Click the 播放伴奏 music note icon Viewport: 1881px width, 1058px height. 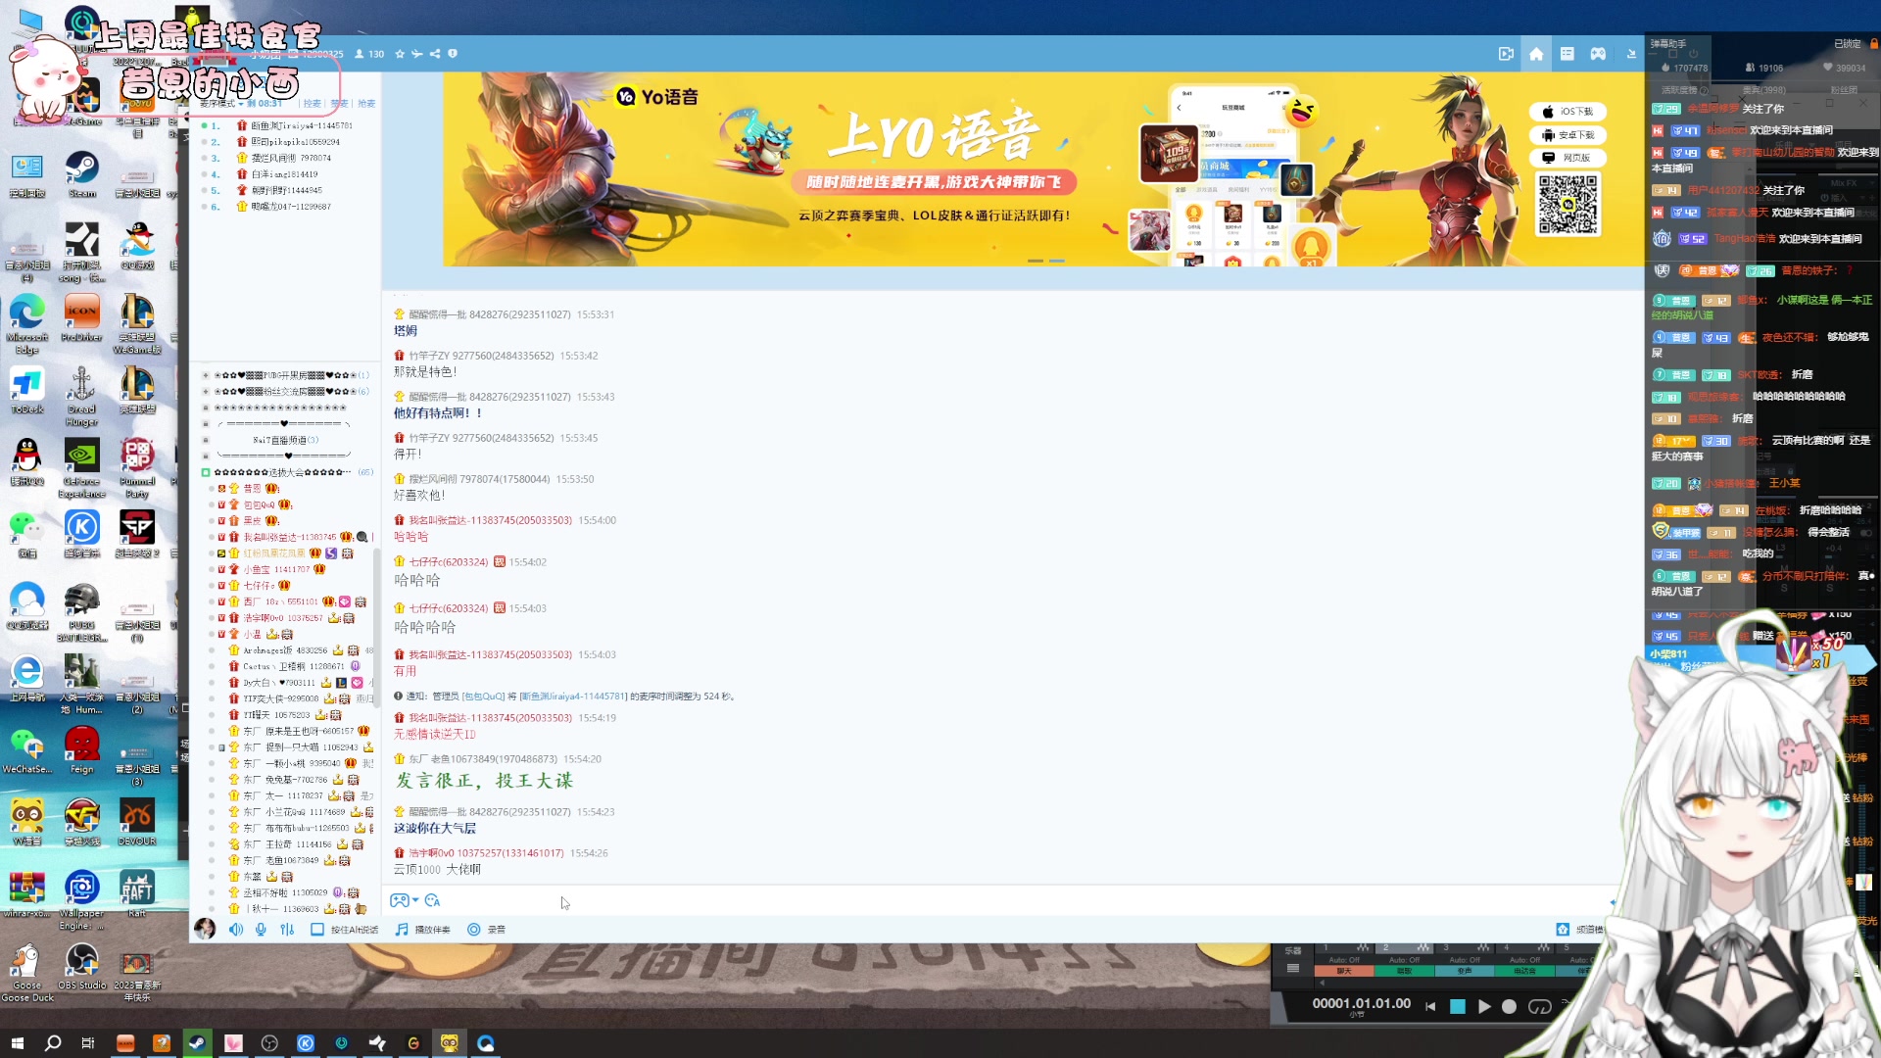[x=402, y=929]
